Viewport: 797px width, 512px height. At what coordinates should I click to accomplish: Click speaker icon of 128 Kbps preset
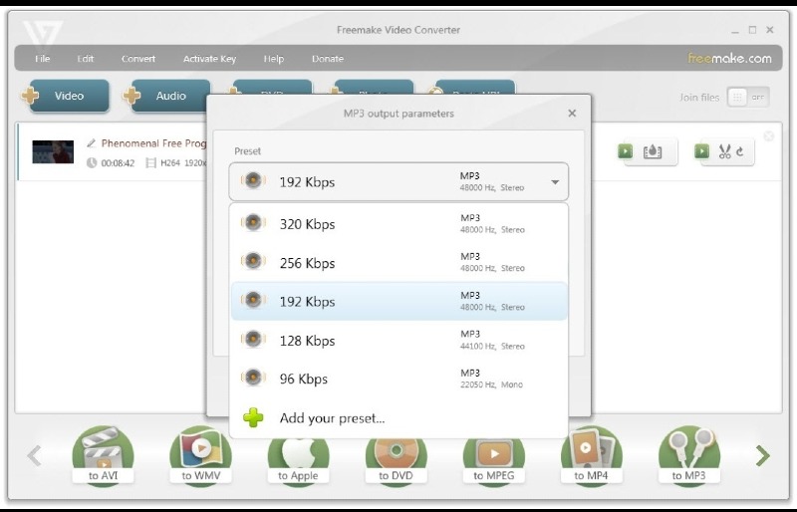253,339
